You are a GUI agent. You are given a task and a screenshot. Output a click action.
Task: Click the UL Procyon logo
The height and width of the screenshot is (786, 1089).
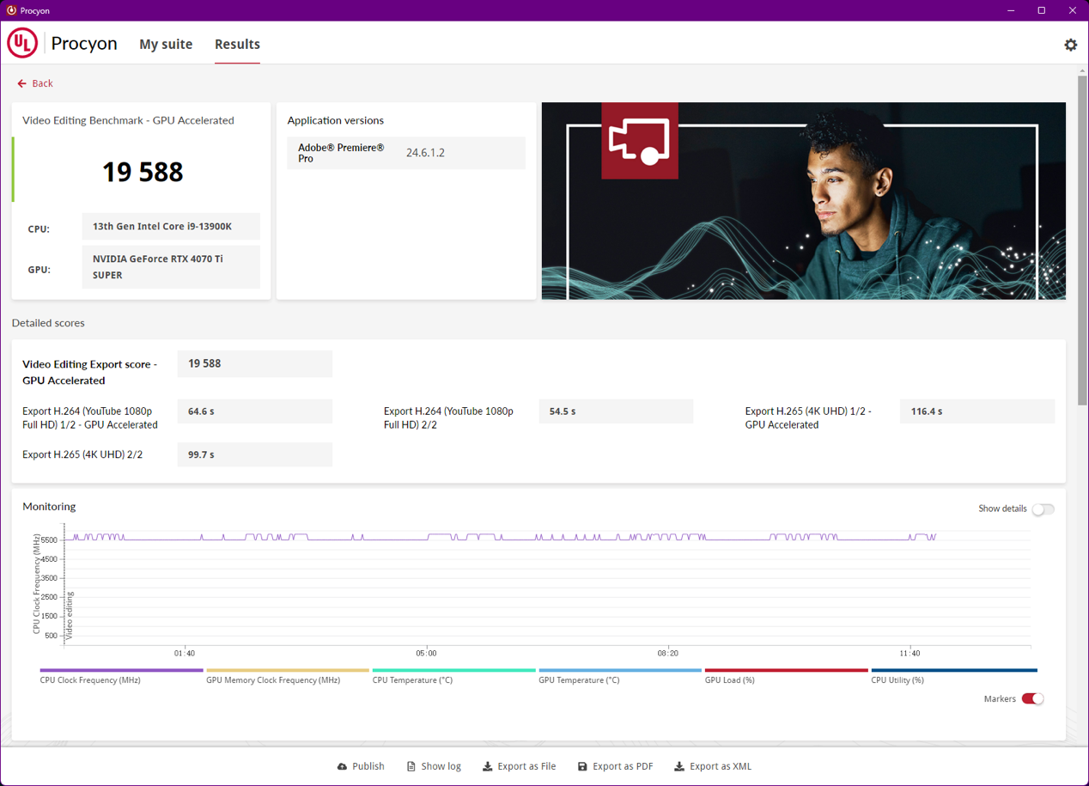(22, 44)
